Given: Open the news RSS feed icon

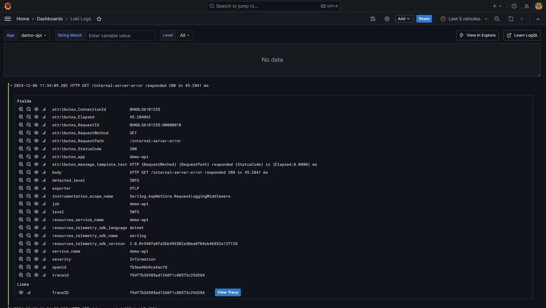Looking at the screenshot, I should (x=527, y=6).
